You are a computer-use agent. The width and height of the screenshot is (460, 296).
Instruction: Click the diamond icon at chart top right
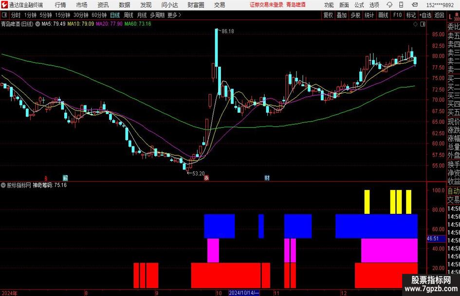pyautogui.click(x=415, y=24)
